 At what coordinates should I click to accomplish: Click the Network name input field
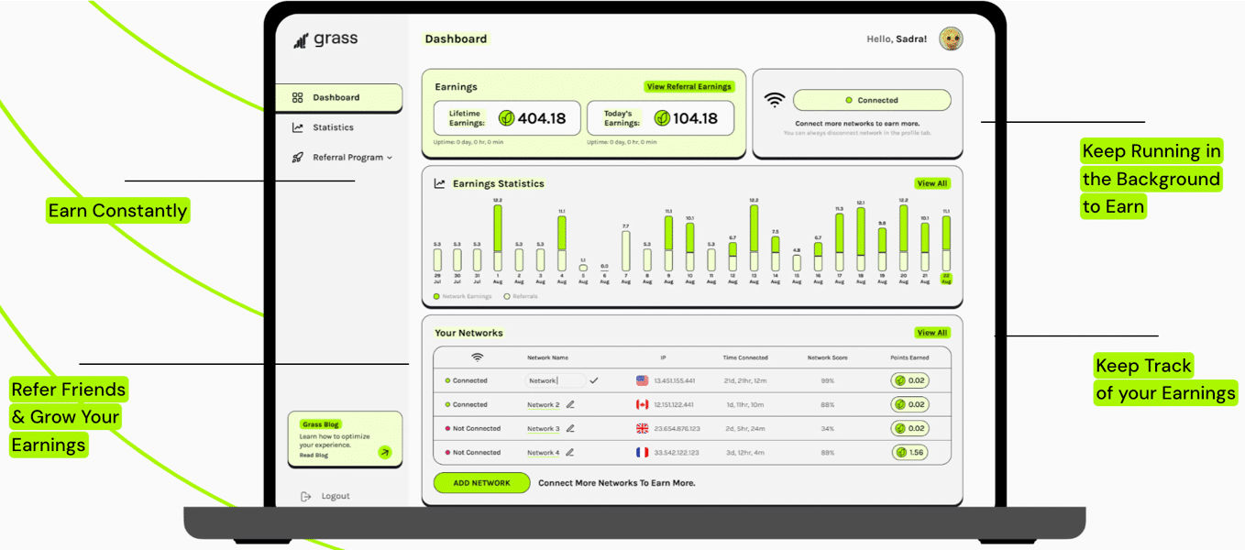click(x=556, y=380)
